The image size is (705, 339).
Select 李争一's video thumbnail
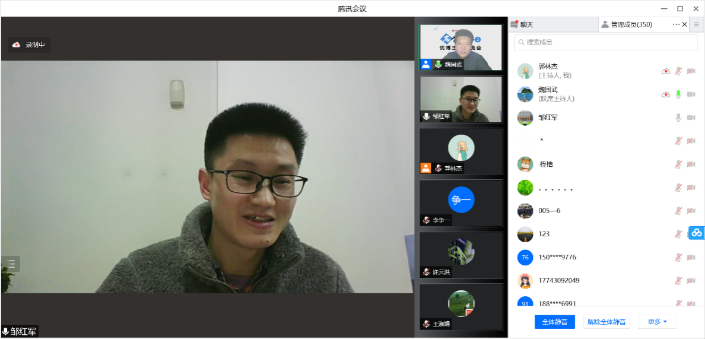[x=461, y=203]
